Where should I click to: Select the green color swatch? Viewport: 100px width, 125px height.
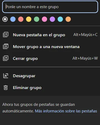pos(36,19)
